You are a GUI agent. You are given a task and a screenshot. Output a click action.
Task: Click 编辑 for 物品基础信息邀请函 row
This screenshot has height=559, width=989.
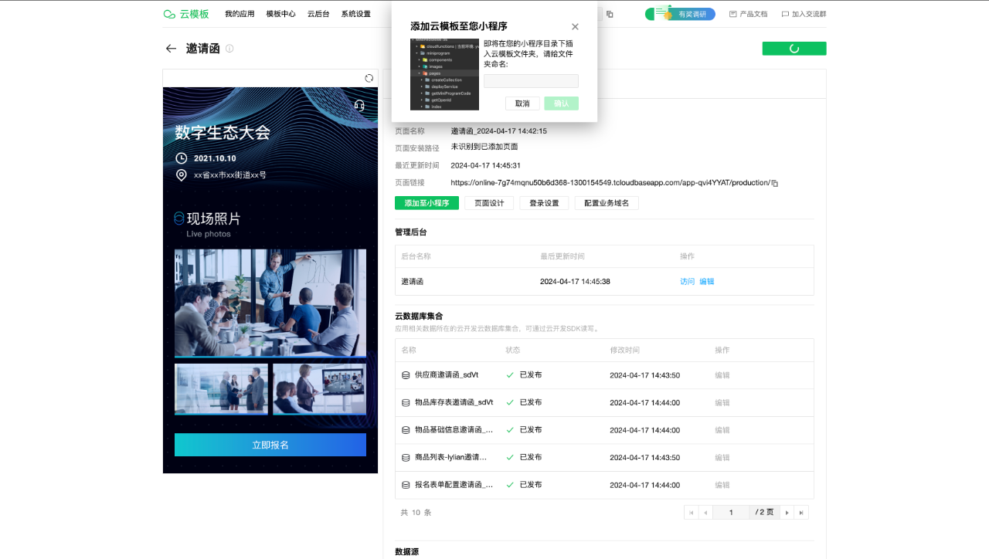click(722, 430)
